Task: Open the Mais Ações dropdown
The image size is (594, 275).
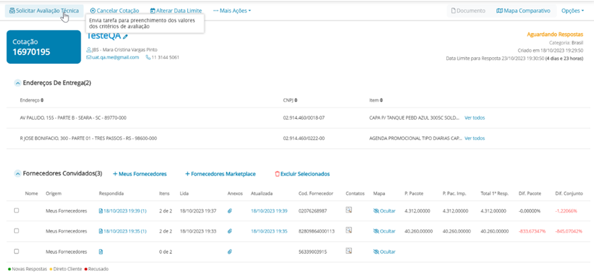Action: click(232, 11)
